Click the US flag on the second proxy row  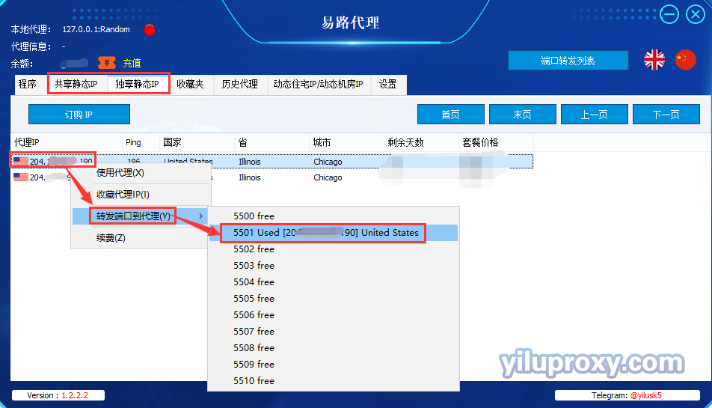point(21,177)
